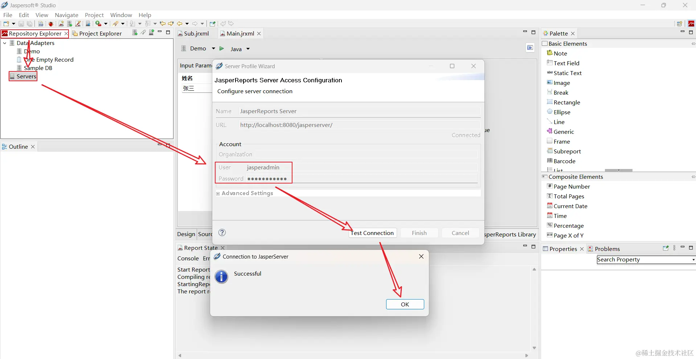Open the Run toolbar dropdown arrow
The image size is (696, 359).
[106, 24]
